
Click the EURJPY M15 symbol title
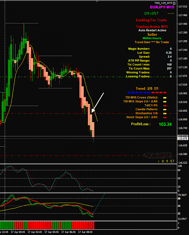pos(162,7)
